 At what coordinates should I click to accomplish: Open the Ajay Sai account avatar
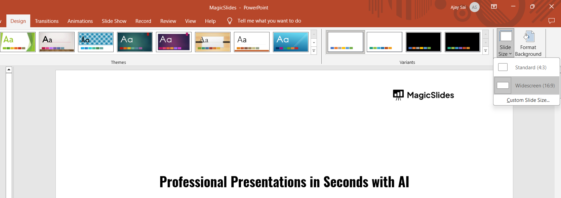pyautogui.click(x=475, y=7)
